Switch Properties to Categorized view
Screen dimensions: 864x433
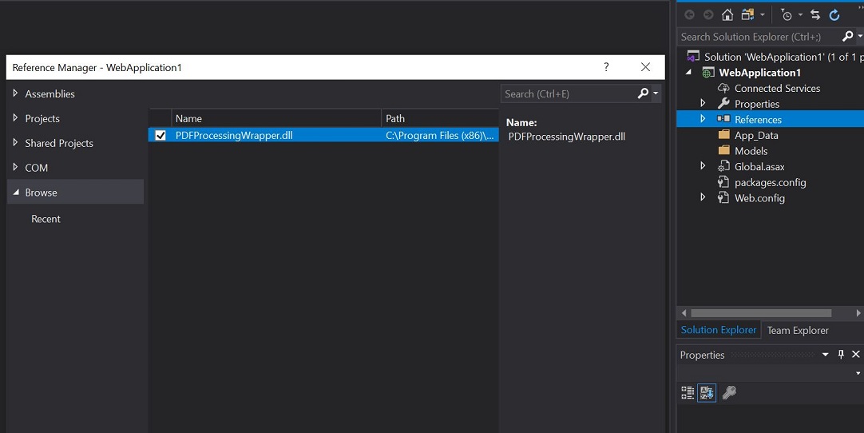pyautogui.click(x=687, y=392)
